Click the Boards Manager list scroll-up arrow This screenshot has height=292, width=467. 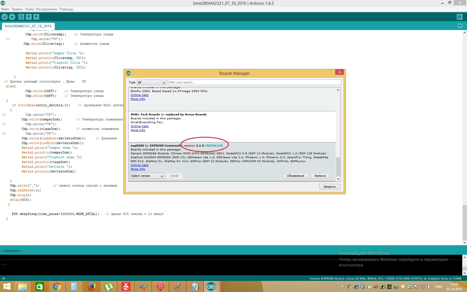[x=338, y=90]
